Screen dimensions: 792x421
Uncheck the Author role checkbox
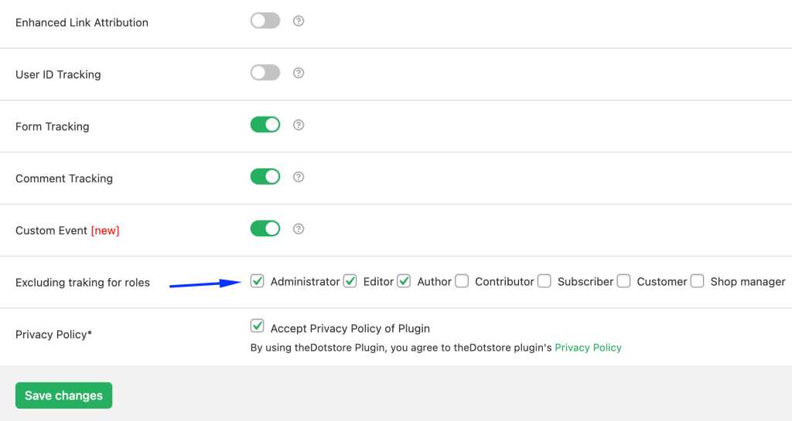click(404, 281)
